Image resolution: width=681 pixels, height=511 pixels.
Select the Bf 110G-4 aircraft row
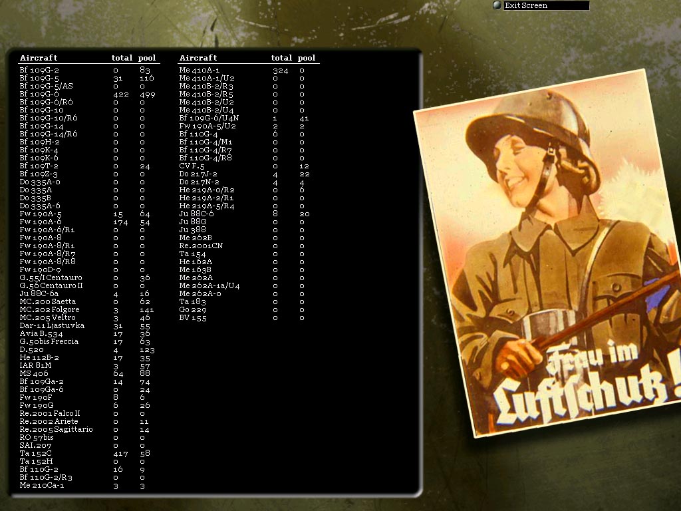tap(248, 134)
